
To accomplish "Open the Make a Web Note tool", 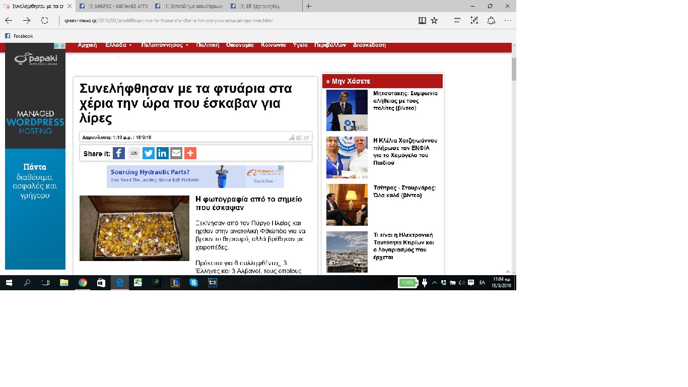I will point(474,21).
